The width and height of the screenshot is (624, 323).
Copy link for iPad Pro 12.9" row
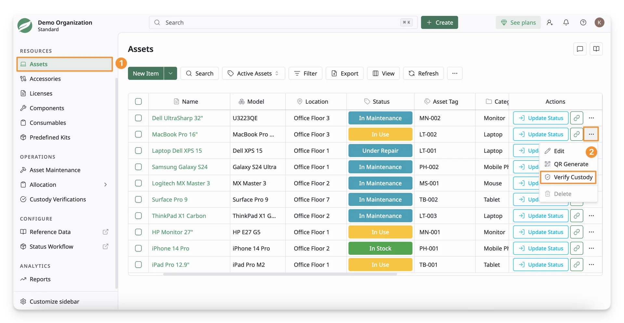(x=577, y=265)
